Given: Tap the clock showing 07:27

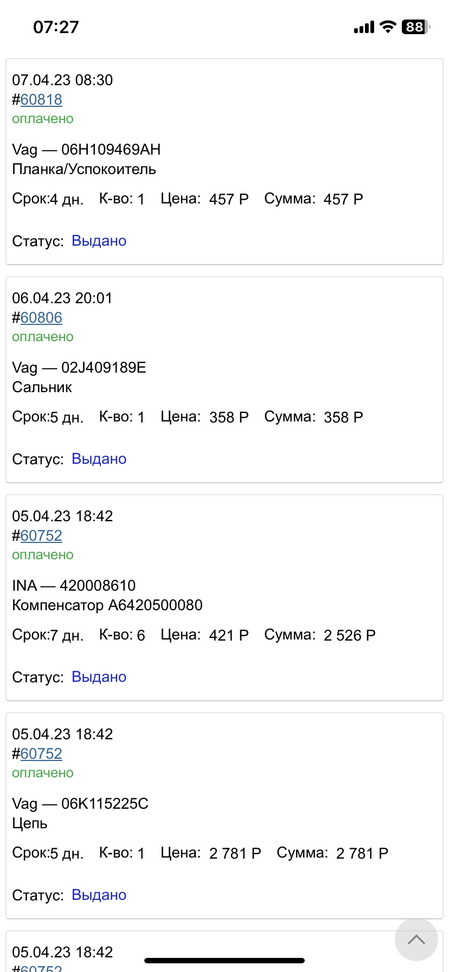Looking at the screenshot, I should [x=56, y=26].
